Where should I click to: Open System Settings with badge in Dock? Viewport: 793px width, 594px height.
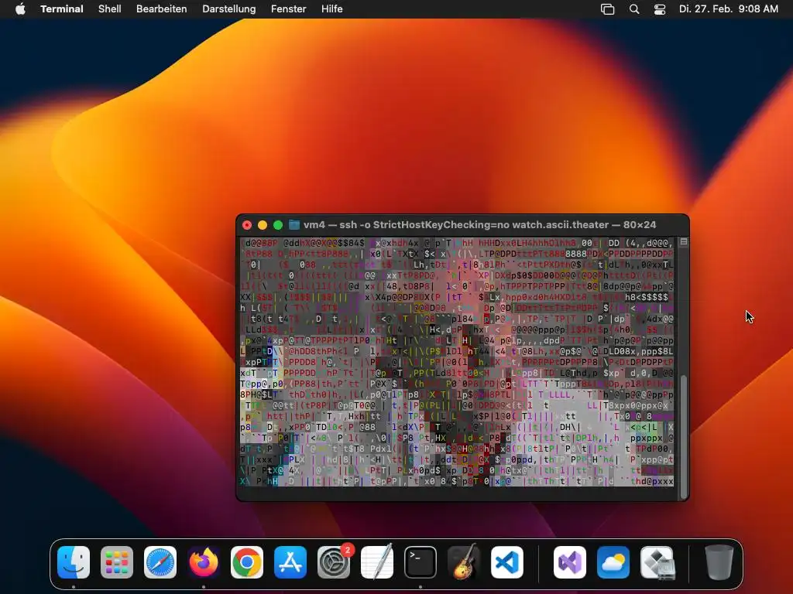[x=334, y=562]
